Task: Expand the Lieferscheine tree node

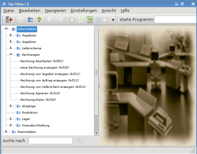Action: point(11,48)
